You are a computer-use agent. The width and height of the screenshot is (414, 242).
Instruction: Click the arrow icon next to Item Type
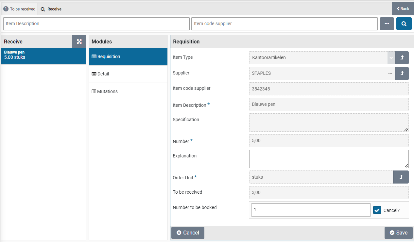pos(402,57)
